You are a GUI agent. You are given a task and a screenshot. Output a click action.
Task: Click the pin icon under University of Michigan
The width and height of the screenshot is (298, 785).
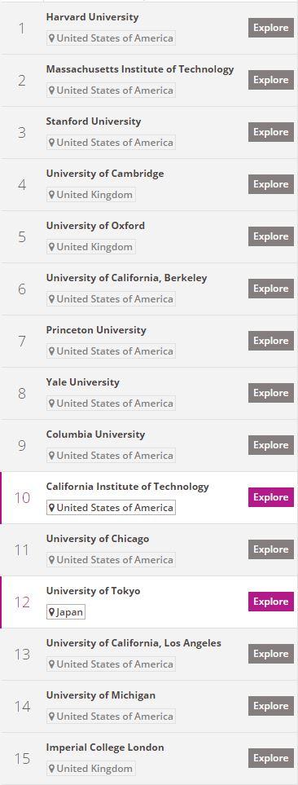point(51,717)
